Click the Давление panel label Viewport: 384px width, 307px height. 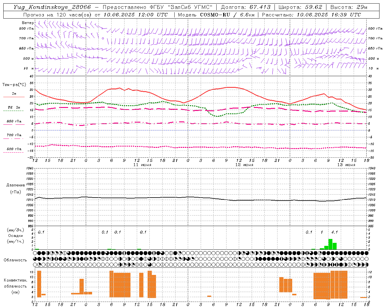click(x=16, y=185)
